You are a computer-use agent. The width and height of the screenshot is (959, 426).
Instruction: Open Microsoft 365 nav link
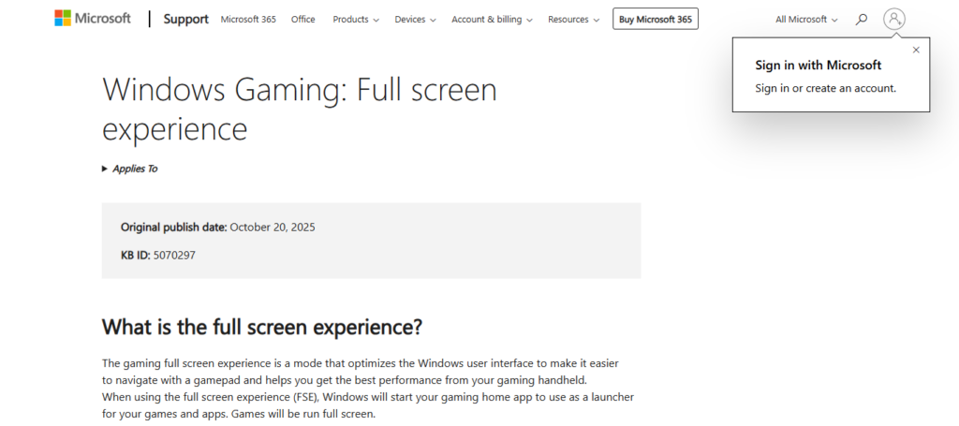point(248,19)
